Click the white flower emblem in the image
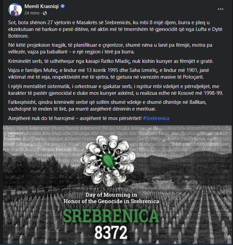The height and width of the screenshot is (245, 233). click(x=108, y=160)
